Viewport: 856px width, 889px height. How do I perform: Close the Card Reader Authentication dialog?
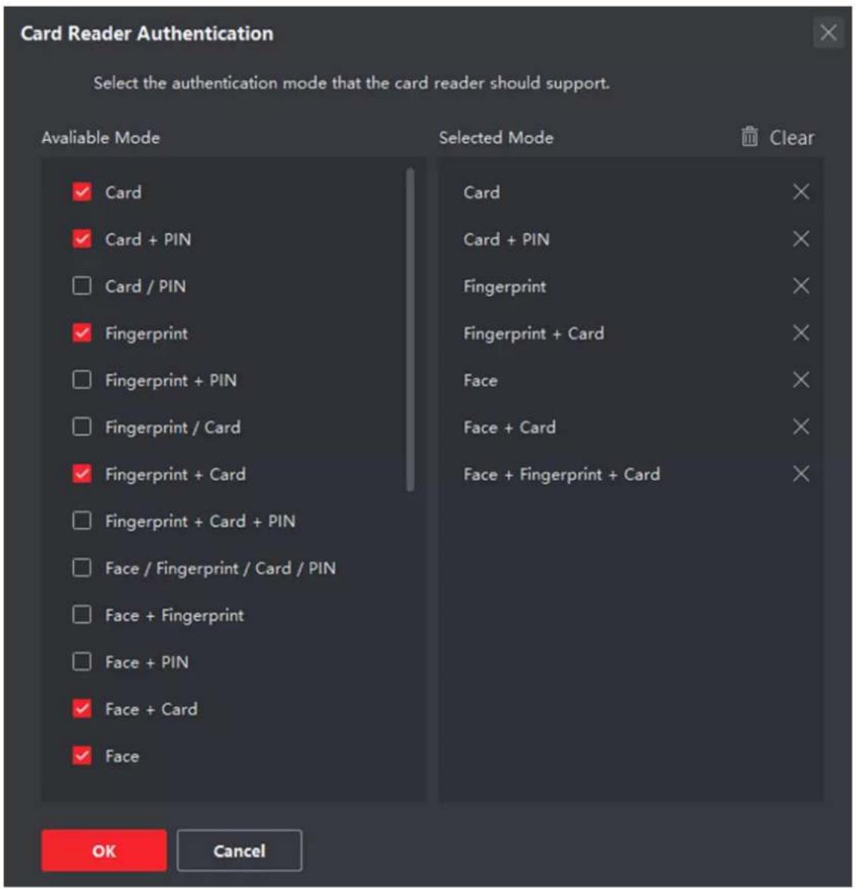(x=828, y=33)
